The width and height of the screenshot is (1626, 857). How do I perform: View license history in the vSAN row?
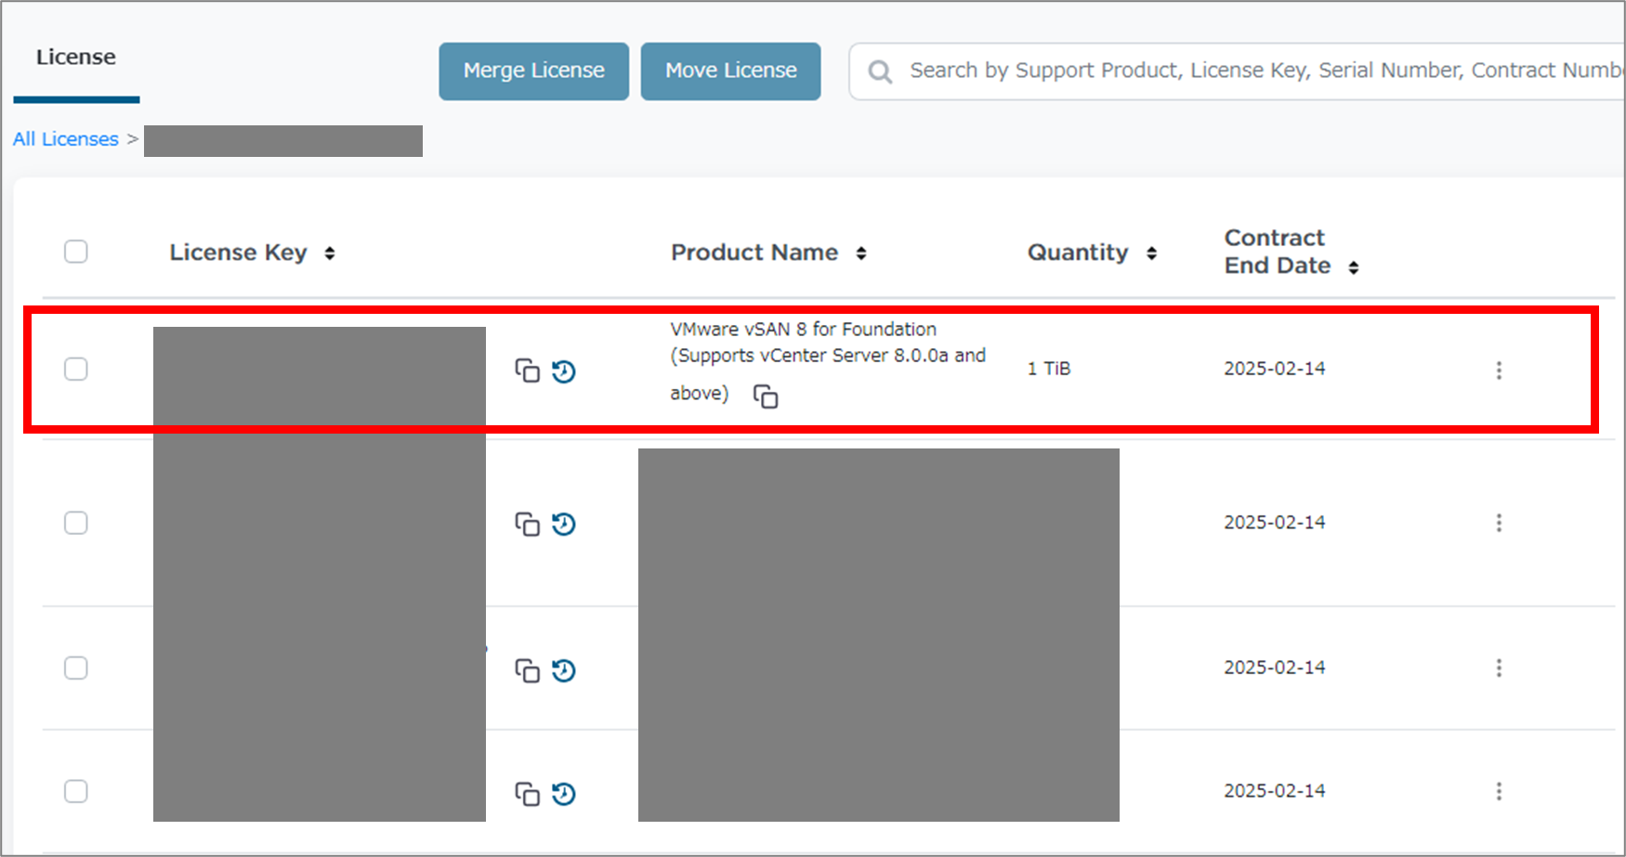pyautogui.click(x=564, y=371)
